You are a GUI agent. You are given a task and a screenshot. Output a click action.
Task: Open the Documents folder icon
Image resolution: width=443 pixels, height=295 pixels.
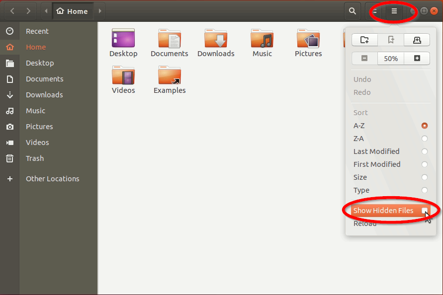point(170,38)
